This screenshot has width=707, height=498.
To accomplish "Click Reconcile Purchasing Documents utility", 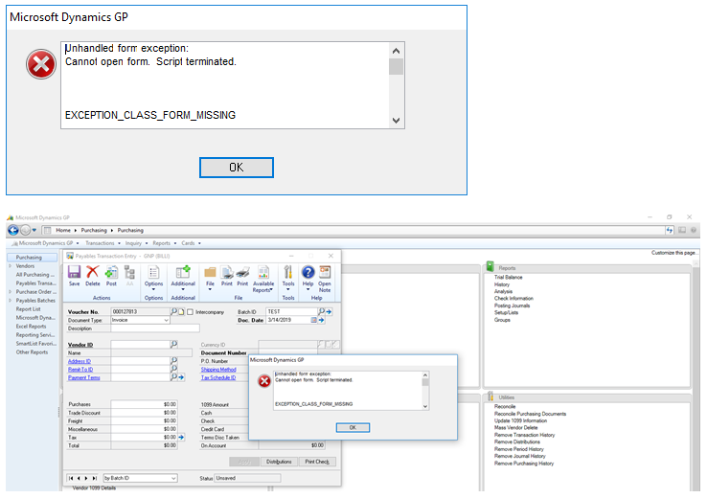I will click(530, 414).
